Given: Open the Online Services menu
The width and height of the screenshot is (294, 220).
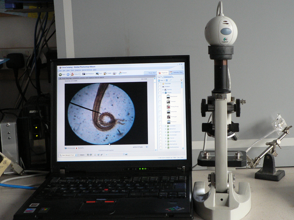Looking at the screenshot, I should click(x=87, y=70).
